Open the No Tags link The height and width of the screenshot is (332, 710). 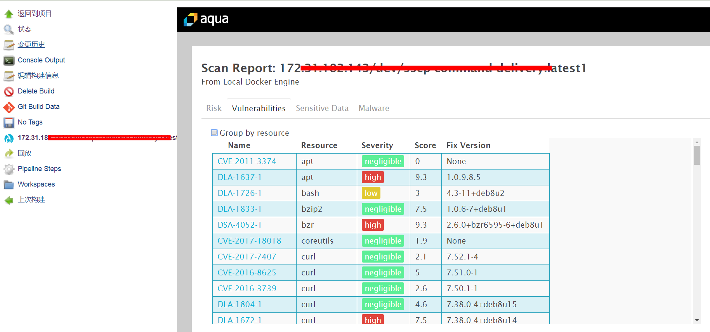coord(30,122)
